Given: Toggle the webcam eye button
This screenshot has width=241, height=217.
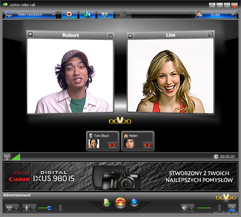Looking at the screenshot, I should click(x=9, y=208).
